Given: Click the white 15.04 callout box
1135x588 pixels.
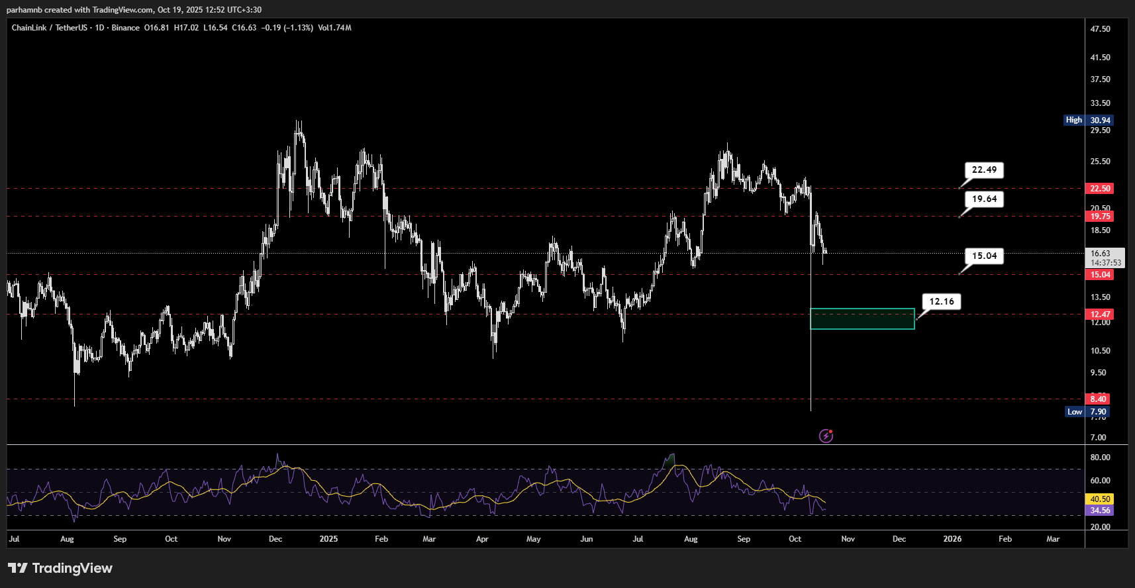Looking at the screenshot, I should pos(984,256).
